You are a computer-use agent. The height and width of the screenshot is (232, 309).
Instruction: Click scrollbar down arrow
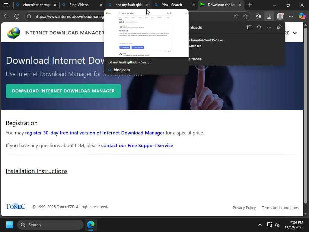[x=305, y=214]
